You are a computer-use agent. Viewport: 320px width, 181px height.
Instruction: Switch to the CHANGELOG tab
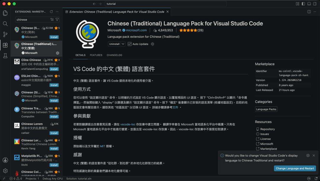click(114, 55)
